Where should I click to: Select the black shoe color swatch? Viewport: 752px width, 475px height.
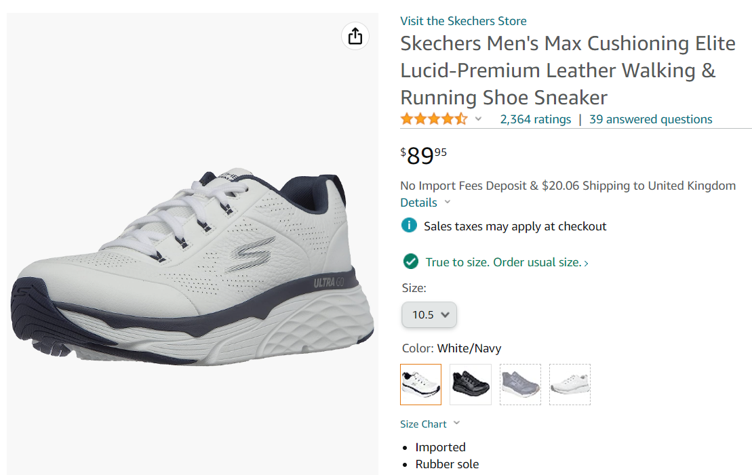click(470, 384)
